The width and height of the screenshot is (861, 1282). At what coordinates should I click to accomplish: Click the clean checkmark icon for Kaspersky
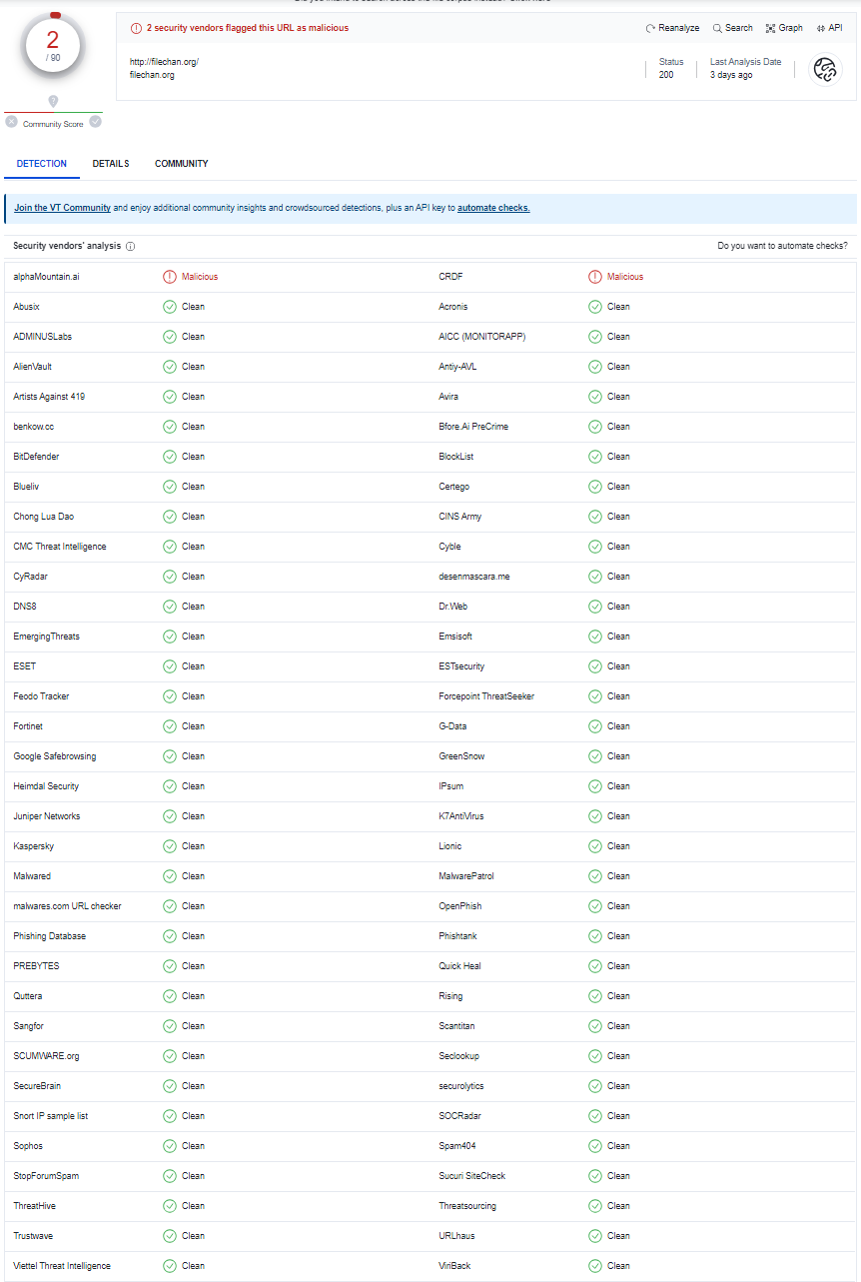click(170, 846)
